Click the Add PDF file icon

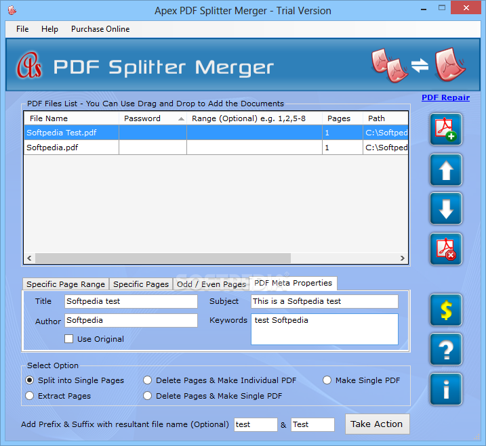[x=446, y=129]
